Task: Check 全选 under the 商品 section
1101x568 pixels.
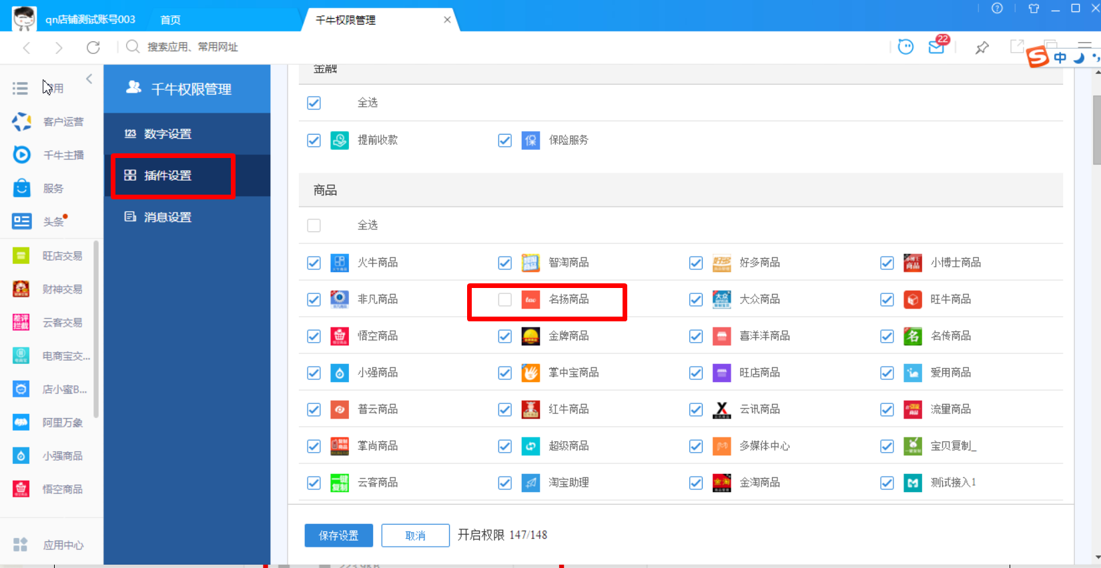Action: (x=314, y=225)
